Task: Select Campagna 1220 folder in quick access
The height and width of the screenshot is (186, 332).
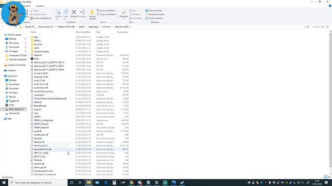Action: (16, 55)
